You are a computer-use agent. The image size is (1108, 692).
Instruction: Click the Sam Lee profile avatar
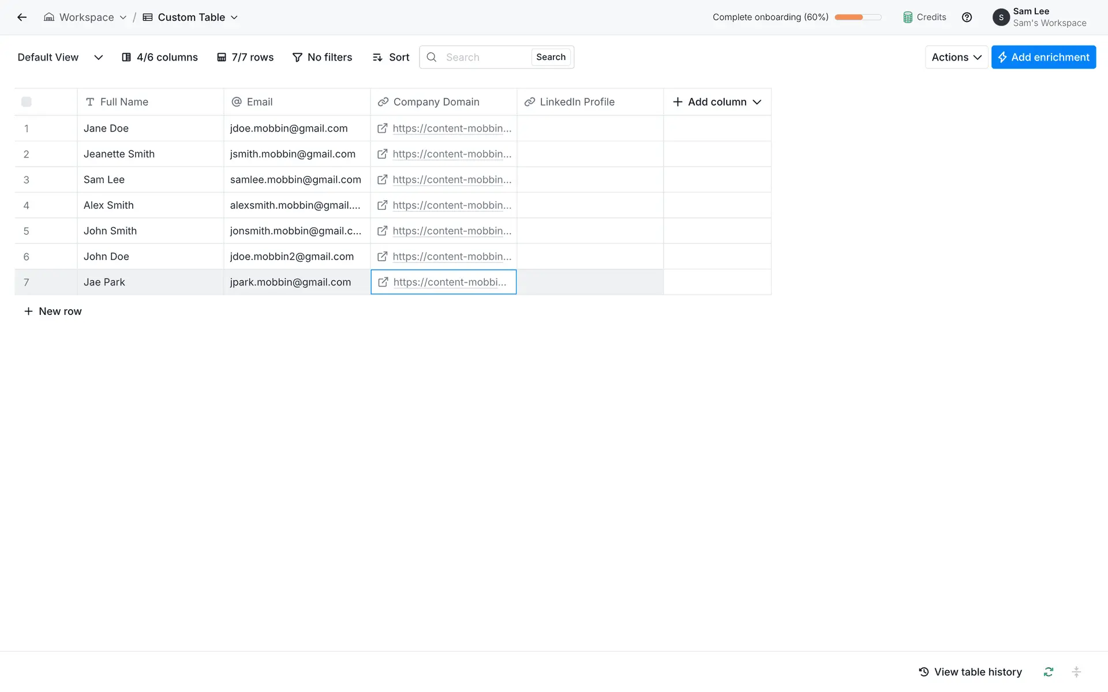click(x=1001, y=17)
